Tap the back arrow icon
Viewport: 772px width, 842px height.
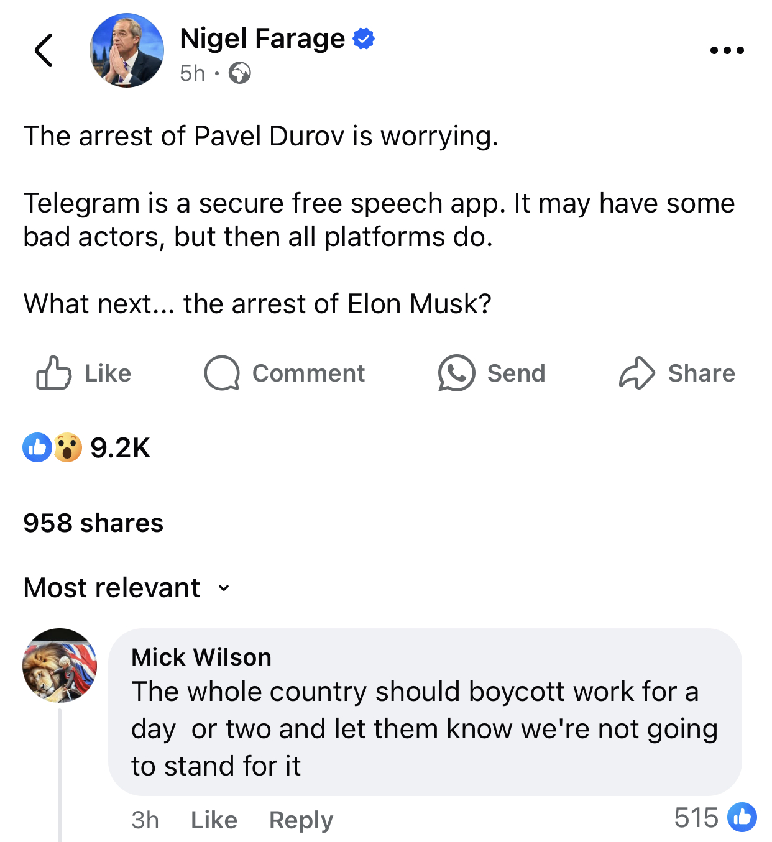pyautogui.click(x=44, y=50)
